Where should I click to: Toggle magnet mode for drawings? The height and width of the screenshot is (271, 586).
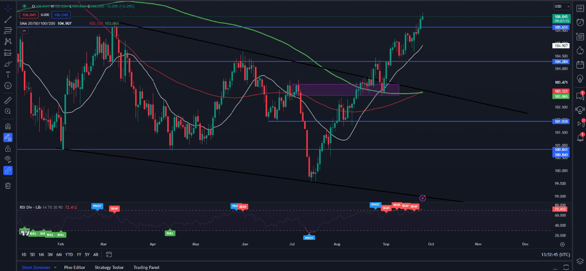point(8,126)
